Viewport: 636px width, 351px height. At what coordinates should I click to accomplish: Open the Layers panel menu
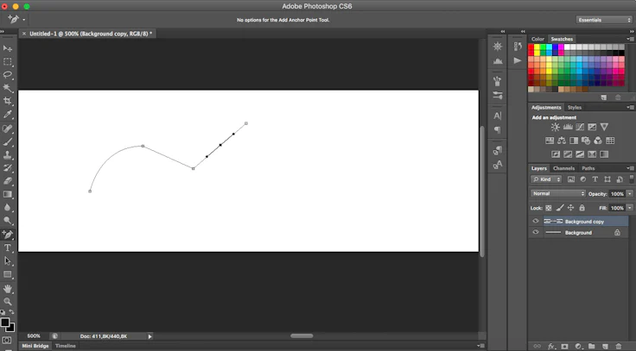click(x=630, y=168)
